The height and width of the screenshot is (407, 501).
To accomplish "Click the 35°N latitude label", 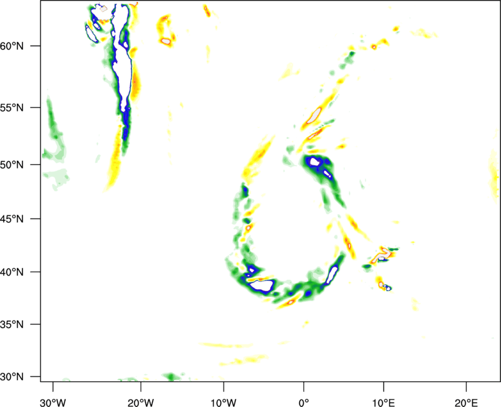I will pos(12,324).
